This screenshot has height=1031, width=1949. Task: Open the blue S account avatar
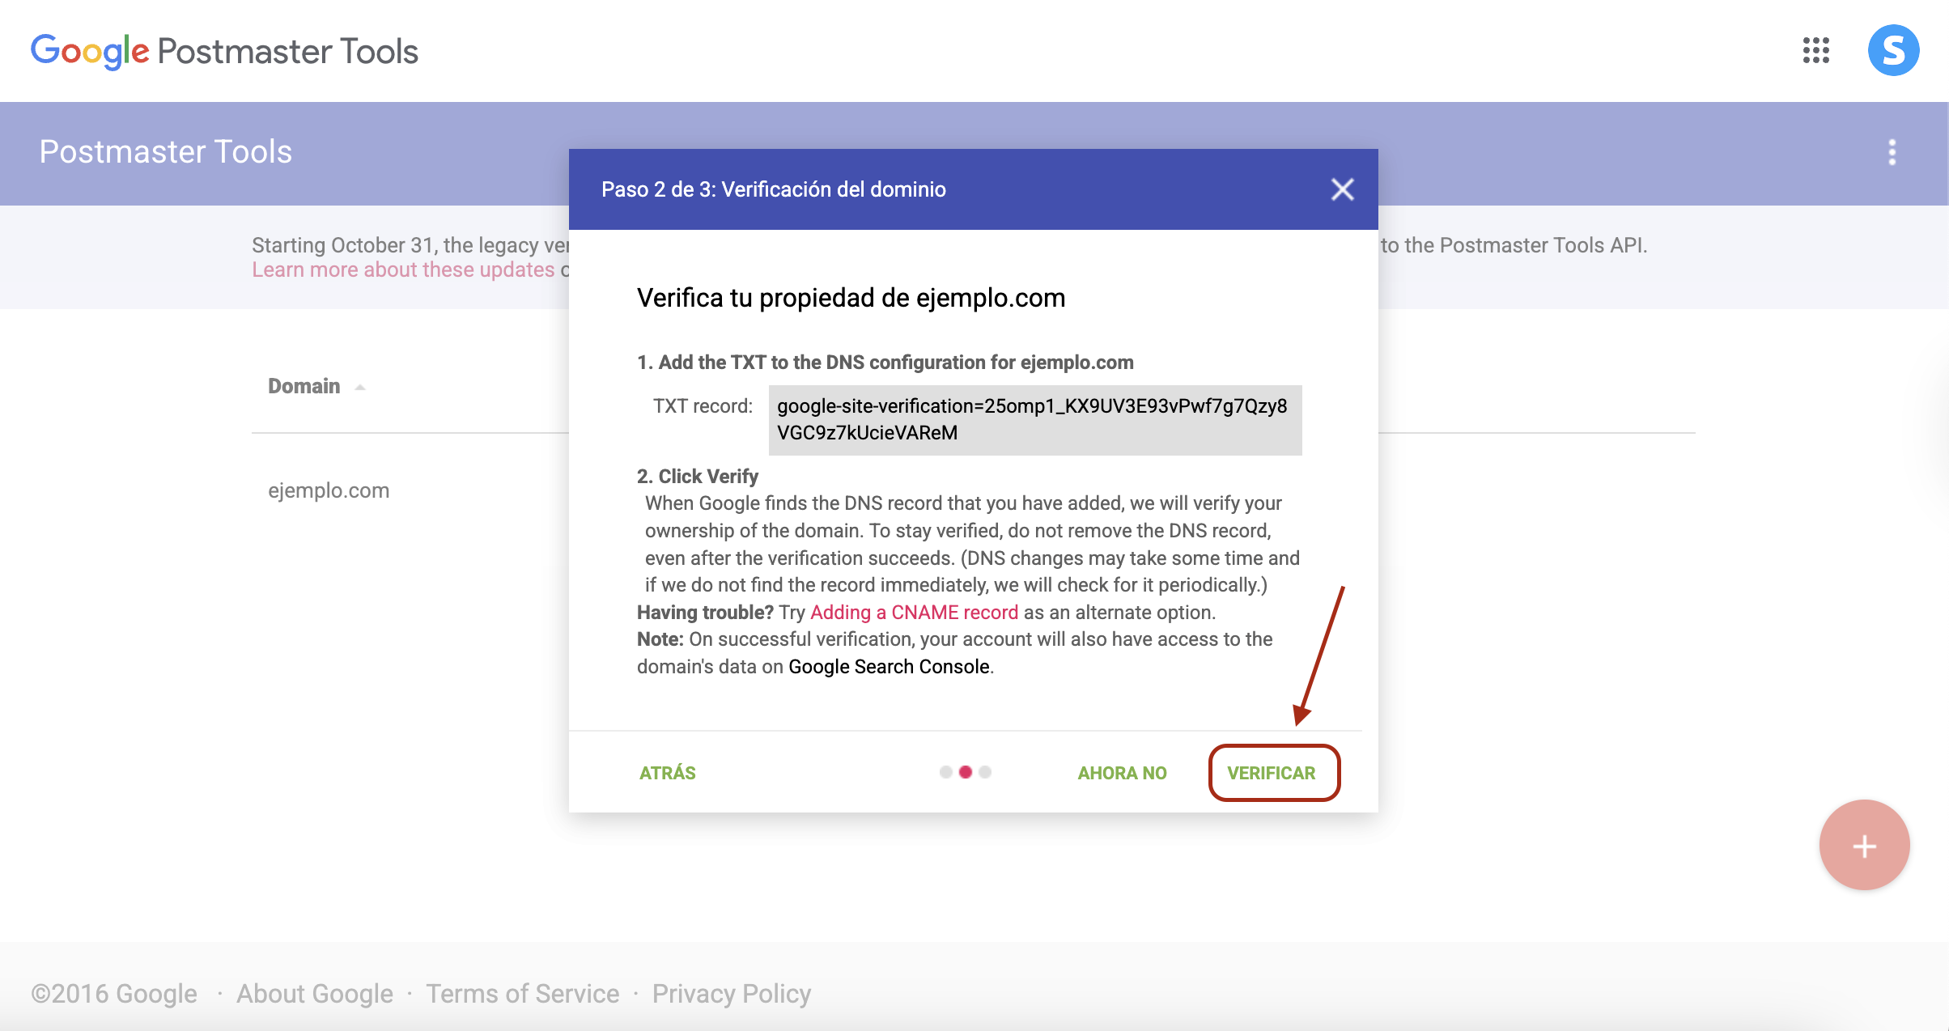[x=1892, y=50]
